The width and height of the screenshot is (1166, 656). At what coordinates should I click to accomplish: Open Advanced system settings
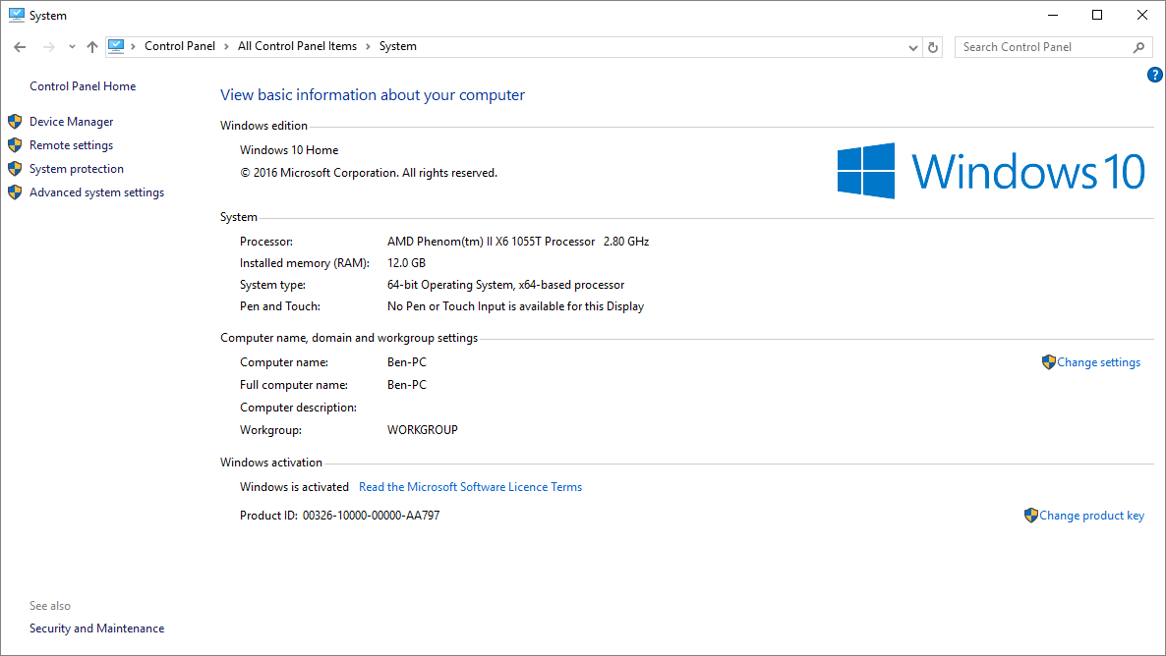pos(96,192)
